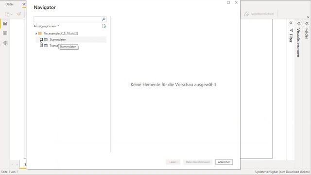
Task: Click the search magnifier icon in Navigator
Action: click(104, 19)
